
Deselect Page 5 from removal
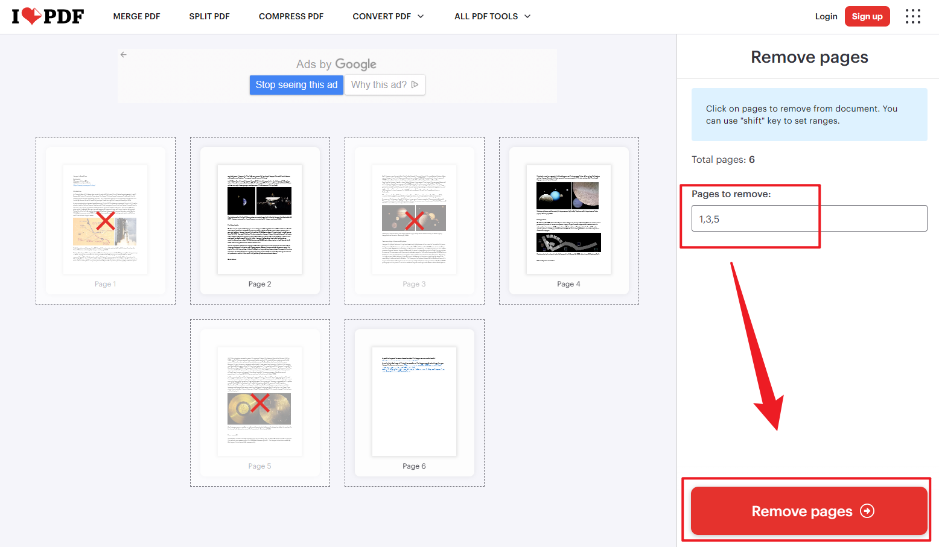[259, 402]
